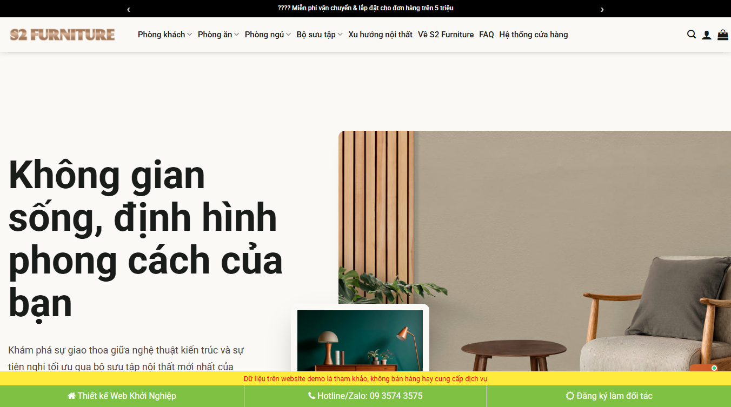Expand the Phòng ăn dropdown menu
This screenshot has height=407, width=731.
coord(218,35)
